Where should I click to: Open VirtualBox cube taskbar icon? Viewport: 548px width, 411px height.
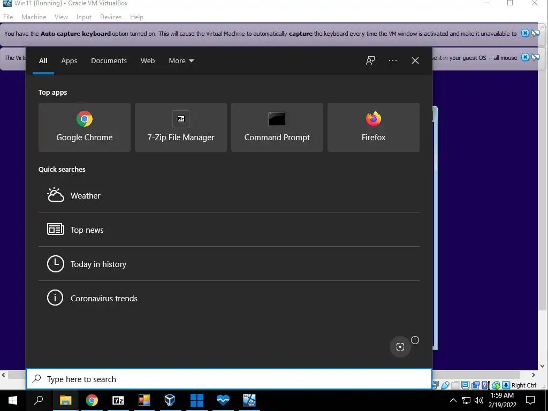point(170,400)
